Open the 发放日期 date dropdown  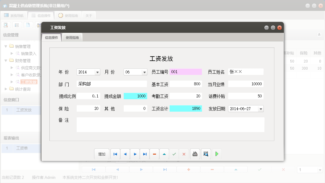(x=261, y=108)
